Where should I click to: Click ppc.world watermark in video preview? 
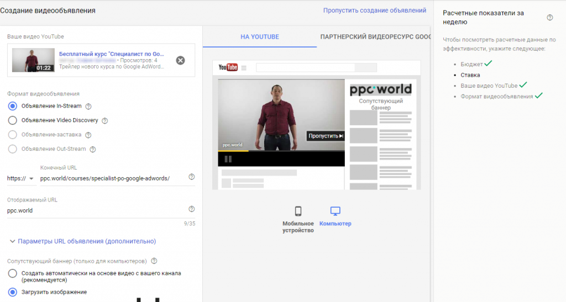pyautogui.click(x=233, y=145)
